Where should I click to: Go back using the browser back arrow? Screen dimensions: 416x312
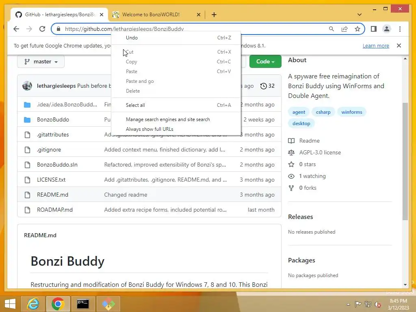point(16,29)
